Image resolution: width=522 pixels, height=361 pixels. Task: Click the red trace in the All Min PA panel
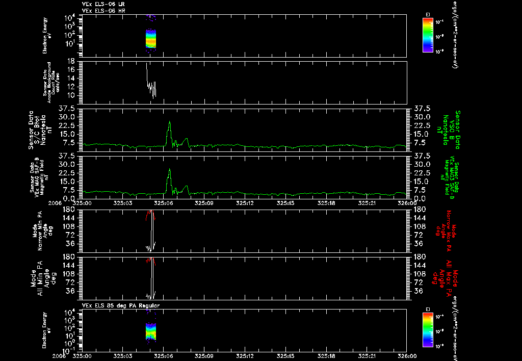pos(150,261)
